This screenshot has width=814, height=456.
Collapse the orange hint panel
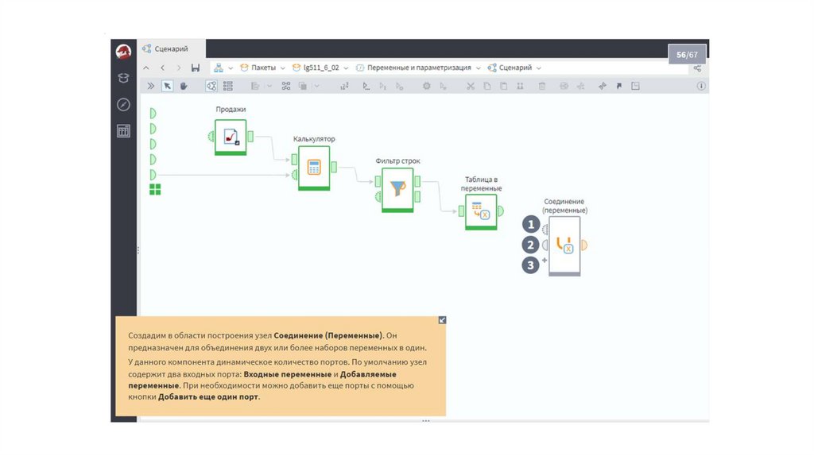pyautogui.click(x=442, y=320)
